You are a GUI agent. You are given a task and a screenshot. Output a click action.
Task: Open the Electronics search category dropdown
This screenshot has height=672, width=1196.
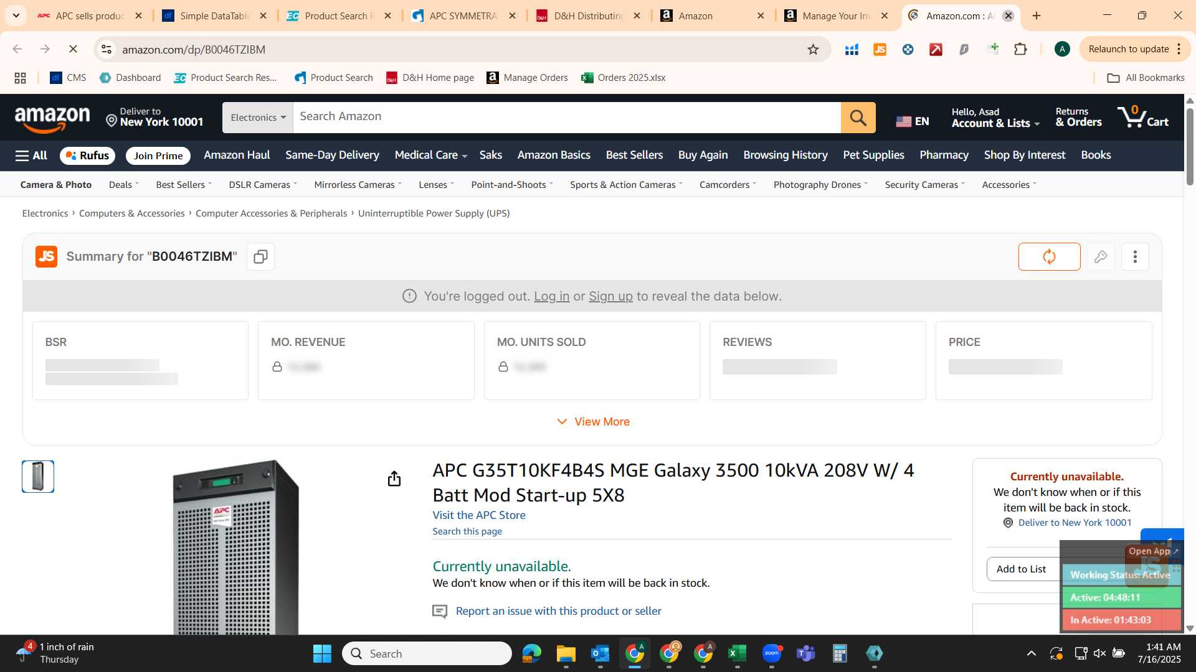(258, 118)
